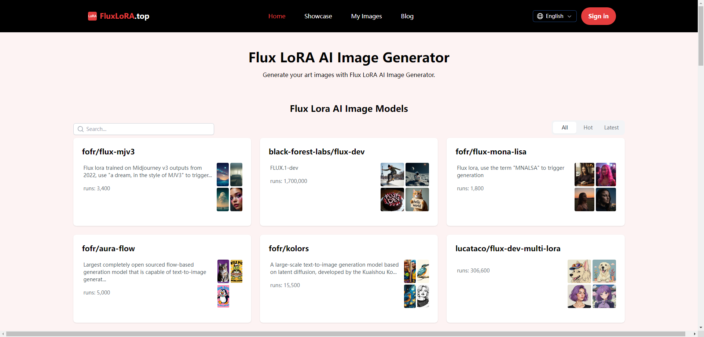Image resolution: width=704 pixels, height=337 pixels.
Task: View flux-dev FLUX DEV cake thumbnail
Action: pyautogui.click(x=392, y=199)
